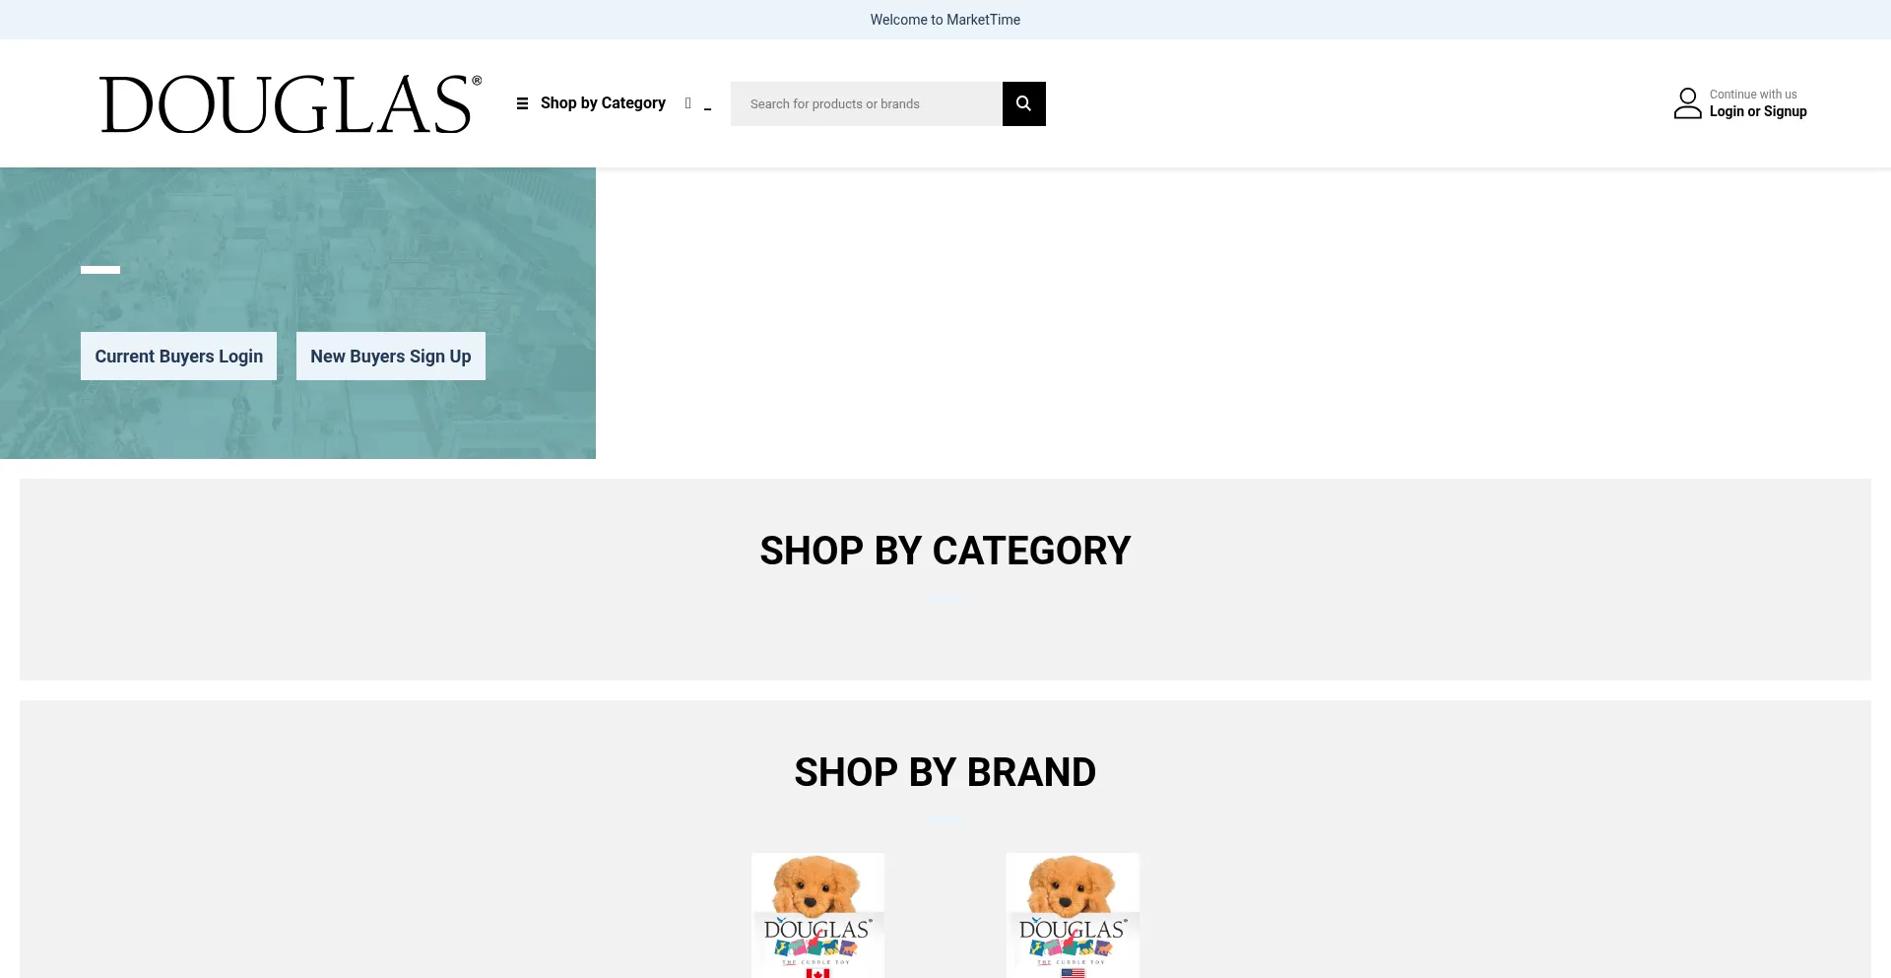Screen dimensions: 1891x978
Task: Click the Continue with us text
Action: [x=1753, y=95]
